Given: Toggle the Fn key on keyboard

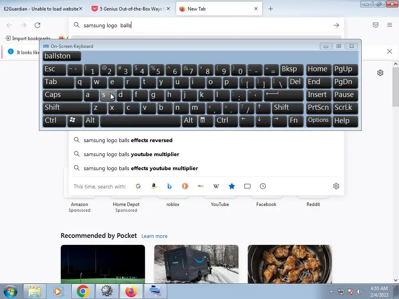Looking at the screenshot, I should point(296,121).
